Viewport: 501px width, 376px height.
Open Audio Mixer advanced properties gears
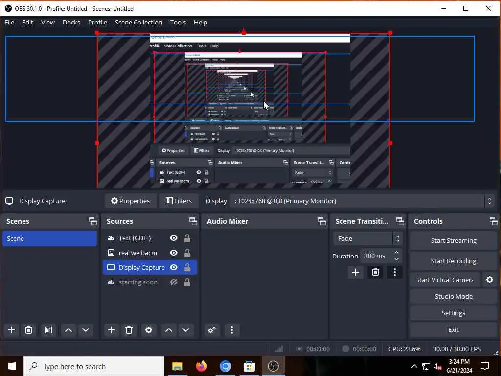211,330
